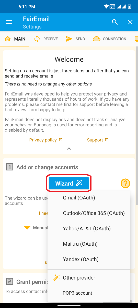Tap the home icon on Main tab

tap(8, 39)
